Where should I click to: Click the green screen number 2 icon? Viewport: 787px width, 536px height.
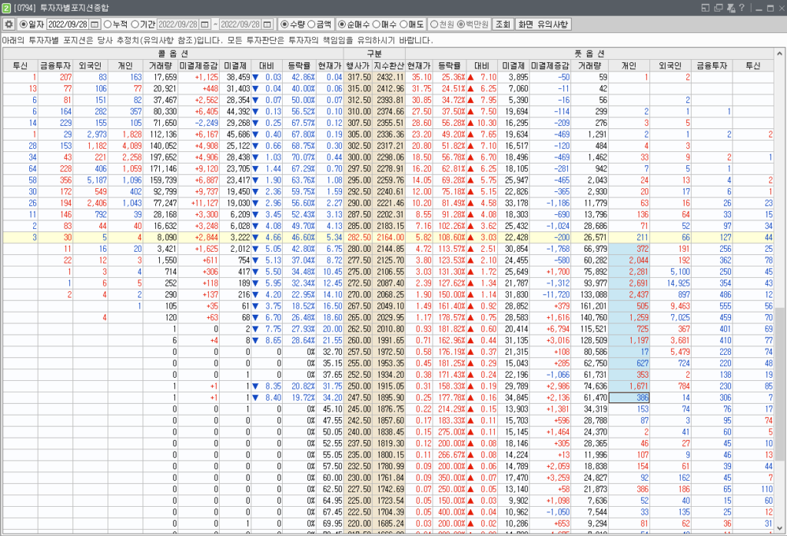[x=6, y=8]
